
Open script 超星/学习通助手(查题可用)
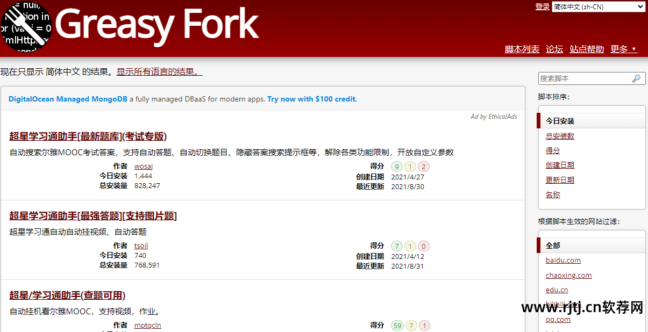coord(67,295)
